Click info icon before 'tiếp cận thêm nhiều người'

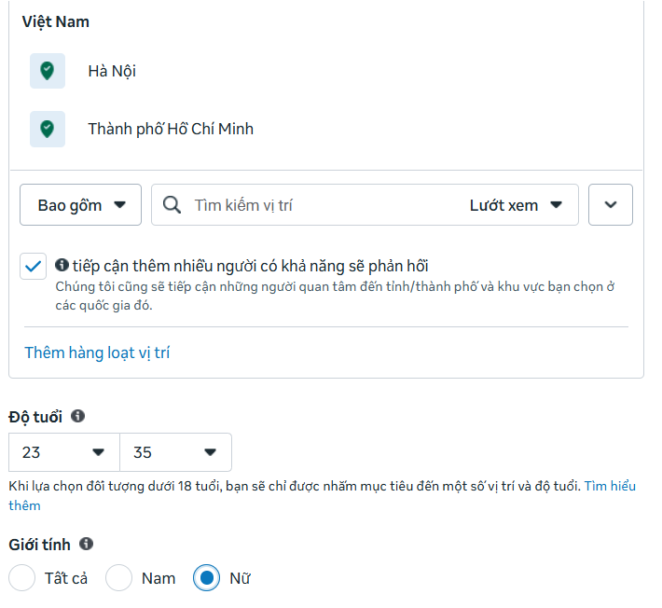(x=62, y=265)
